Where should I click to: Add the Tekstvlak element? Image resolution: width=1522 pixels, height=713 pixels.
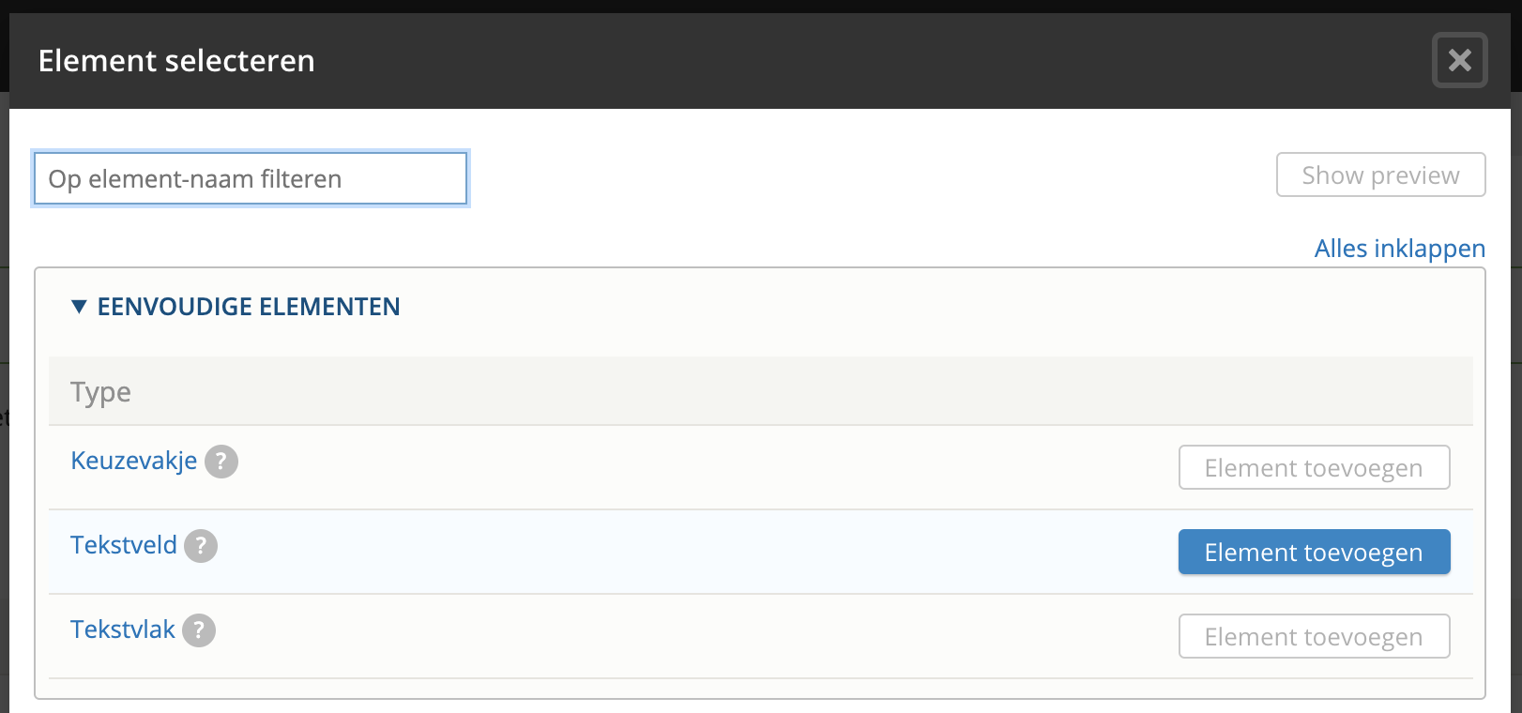click(x=1314, y=637)
